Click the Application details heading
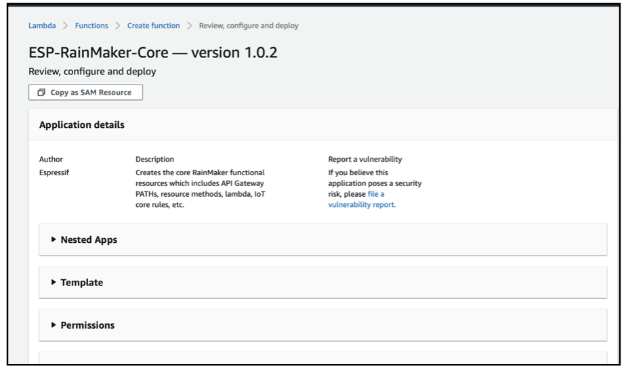The width and height of the screenshot is (626, 372). (82, 125)
